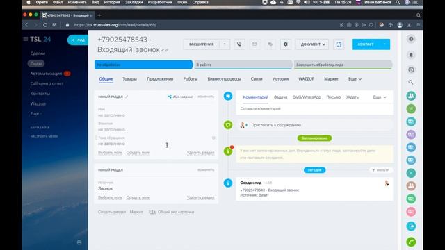Click the AI24 scoring badge

[x=181, y=97]
